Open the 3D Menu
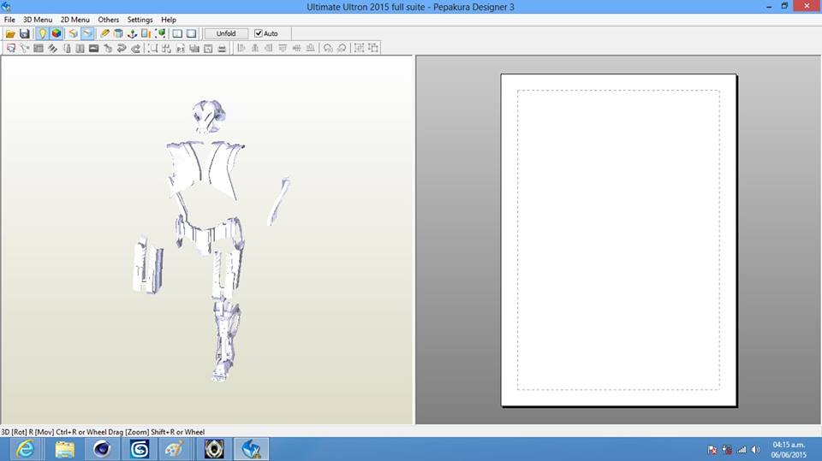The width and height of the screenshot is (822, 461). pyautogui.click(x=38, y=20)
